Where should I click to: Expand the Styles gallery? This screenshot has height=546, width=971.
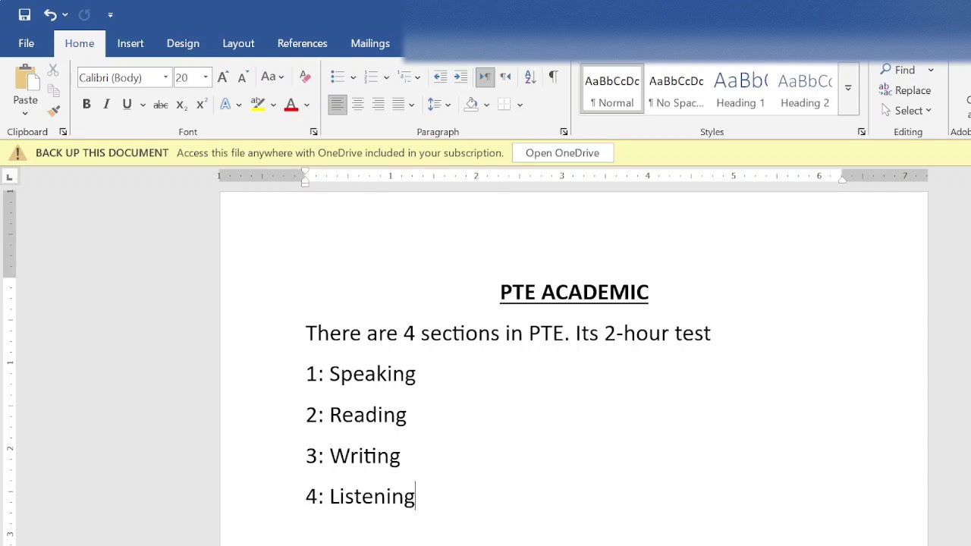click(848, 89)
